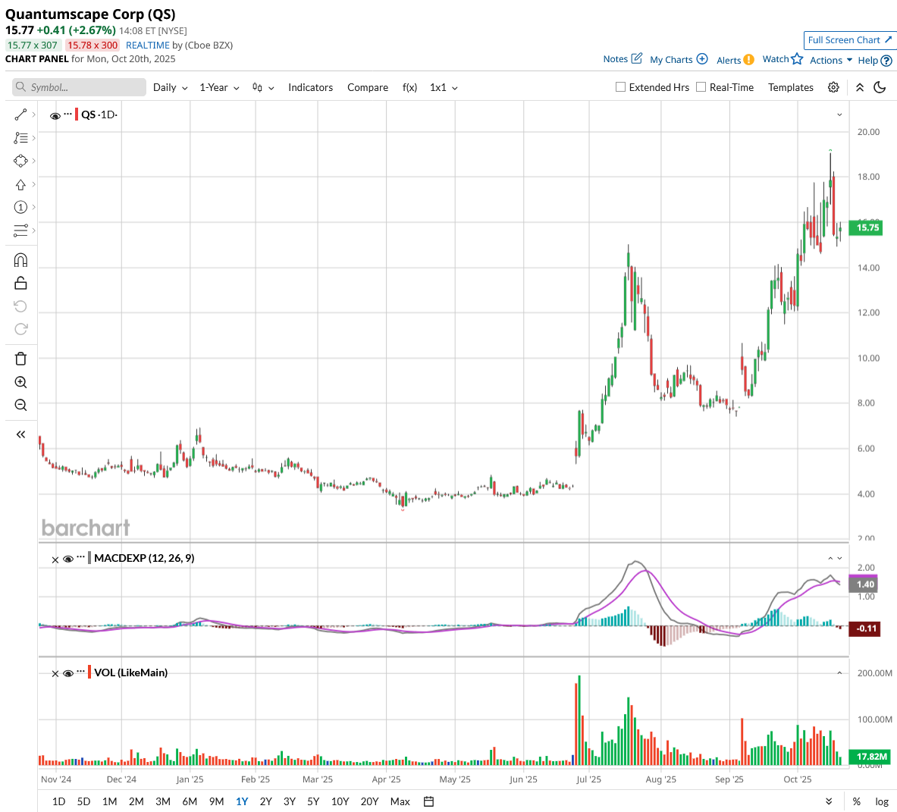The width and height of the screenshot is (897, 812).
Task: Click the Compare button
Action: click(368, 87)
